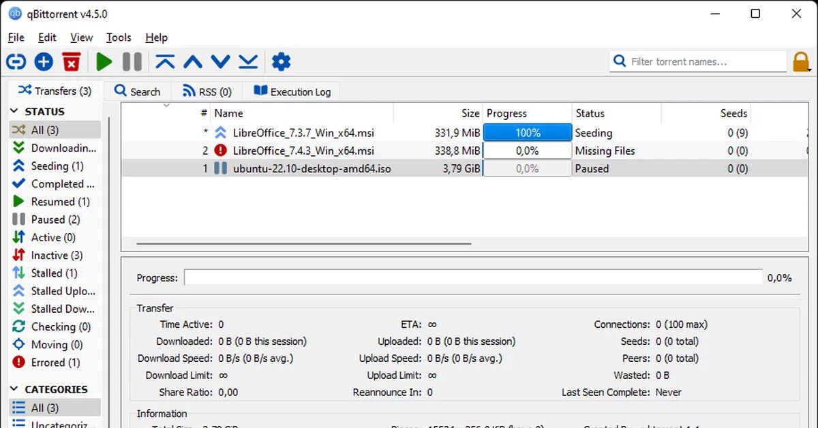
Task: Collapse the STATUS filter section
Action: click(x=14, y=111)
